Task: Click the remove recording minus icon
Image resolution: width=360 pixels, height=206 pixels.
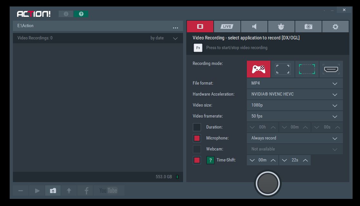Action: coord(21,191)
